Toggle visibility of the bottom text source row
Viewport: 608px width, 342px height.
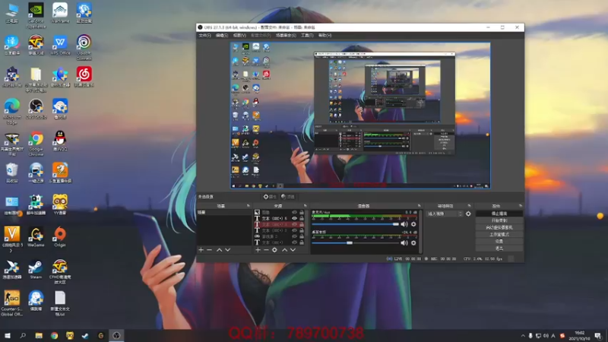[x=294, y=242]
